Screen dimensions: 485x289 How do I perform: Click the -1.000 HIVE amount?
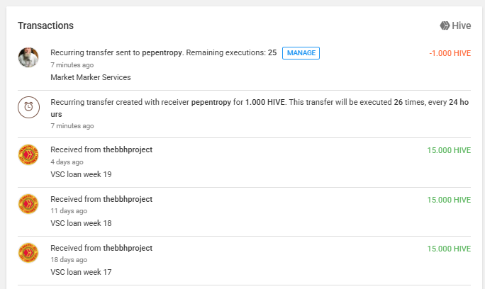450,54
